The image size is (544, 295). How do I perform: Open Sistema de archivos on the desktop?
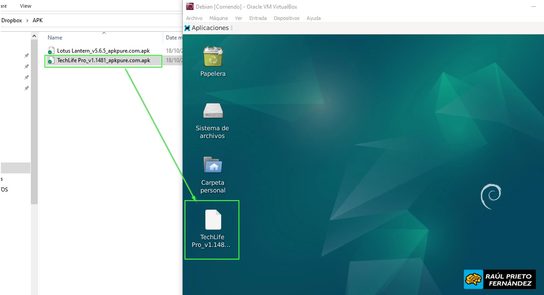[212, 111]
